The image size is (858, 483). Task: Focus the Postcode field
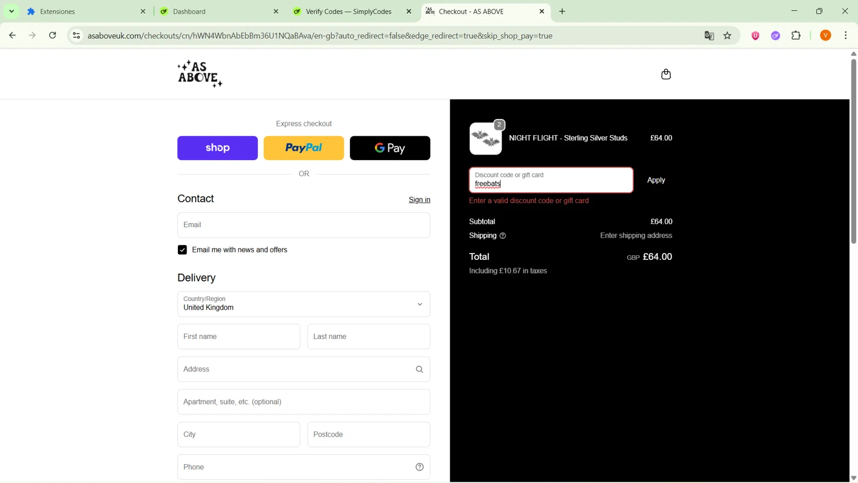[369, 435]
